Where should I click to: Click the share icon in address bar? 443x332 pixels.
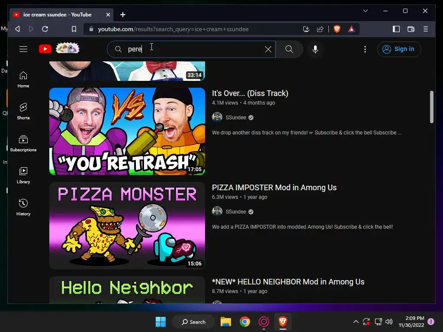point(320,29)
